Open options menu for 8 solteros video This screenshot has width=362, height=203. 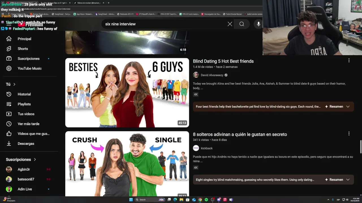pos(349,134)
